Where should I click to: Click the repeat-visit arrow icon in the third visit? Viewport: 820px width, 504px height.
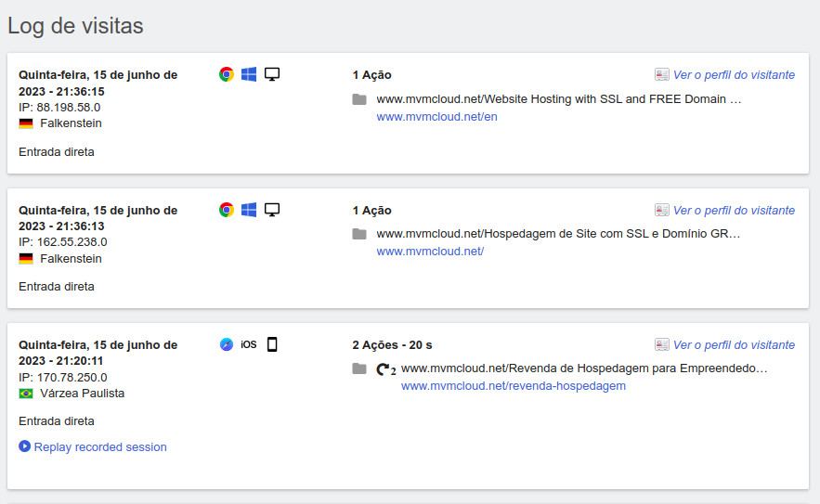tap(384, 369)
